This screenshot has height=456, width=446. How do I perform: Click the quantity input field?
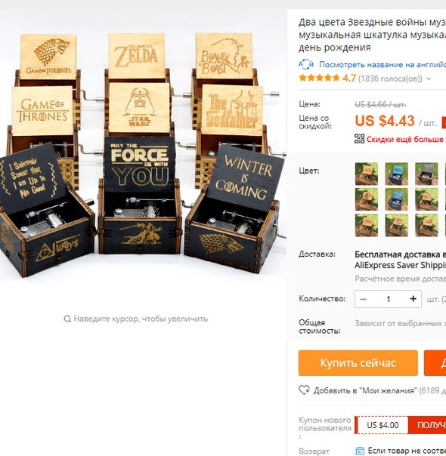388,299
